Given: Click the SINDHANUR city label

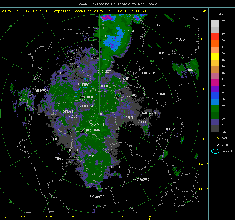Looking at the screenshot, I should click(x=161, y=94).
